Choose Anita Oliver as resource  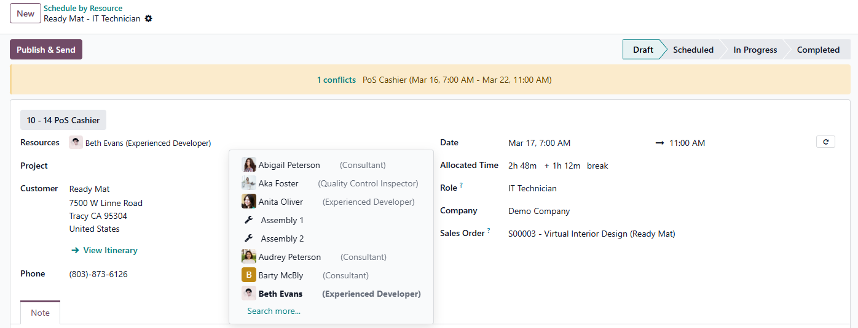tap(280, 202)
